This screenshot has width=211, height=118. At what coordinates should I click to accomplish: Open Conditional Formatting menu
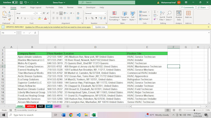pos(114,16)
